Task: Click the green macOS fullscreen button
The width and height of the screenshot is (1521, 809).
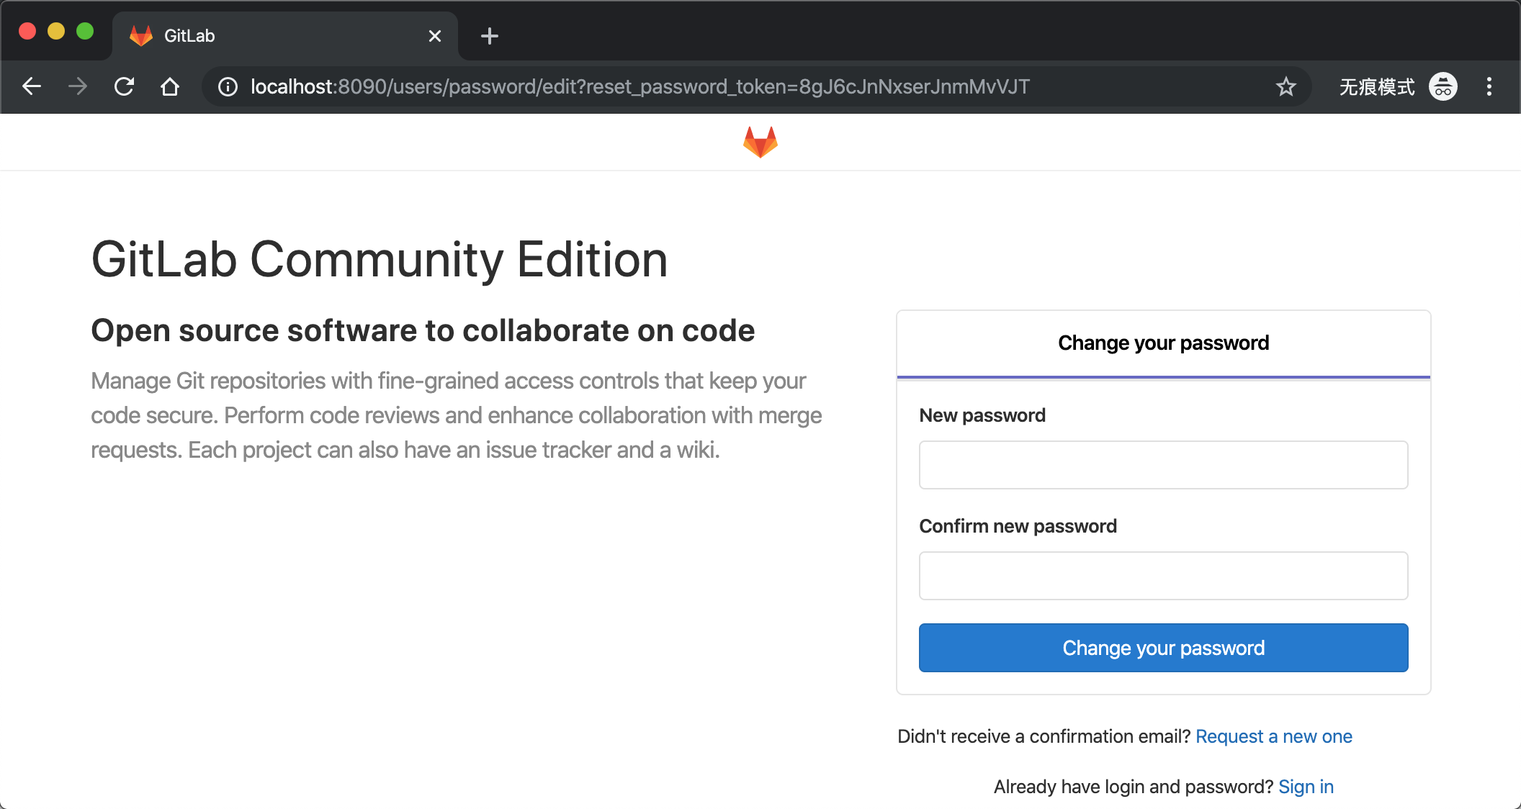Action: click(85, 31)
